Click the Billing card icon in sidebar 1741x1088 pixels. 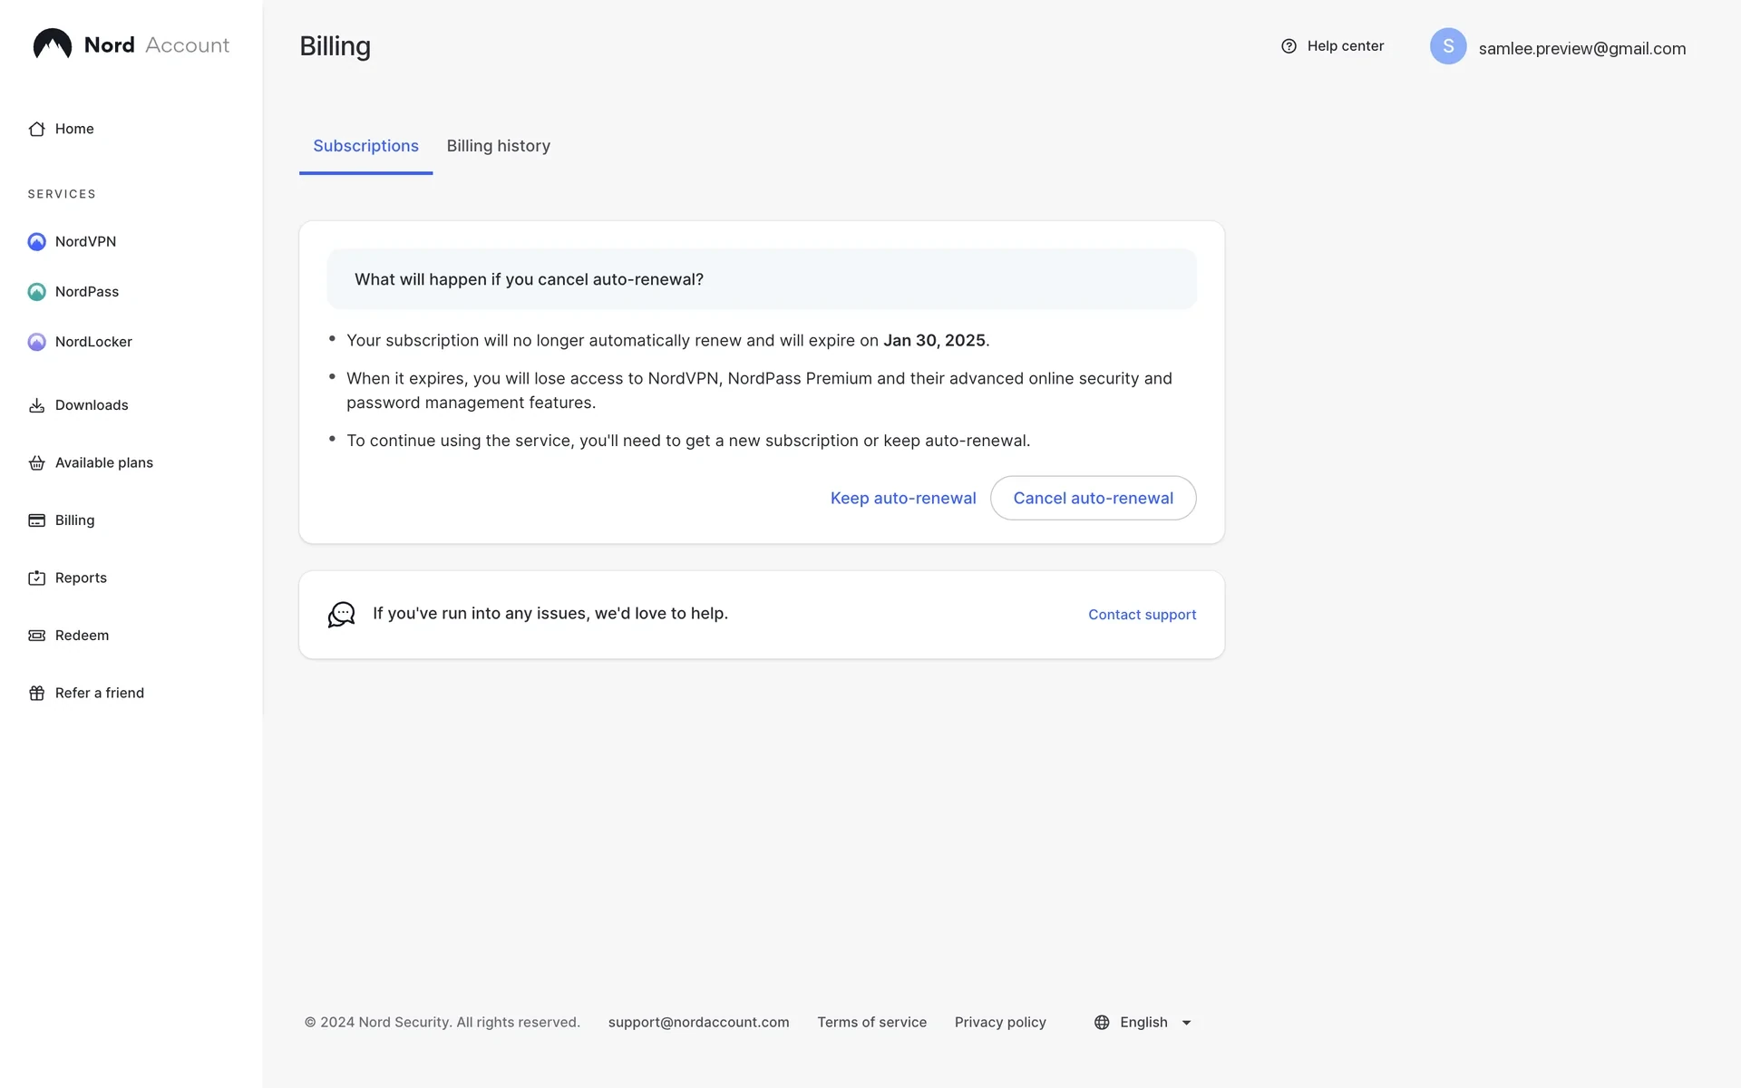36,520
